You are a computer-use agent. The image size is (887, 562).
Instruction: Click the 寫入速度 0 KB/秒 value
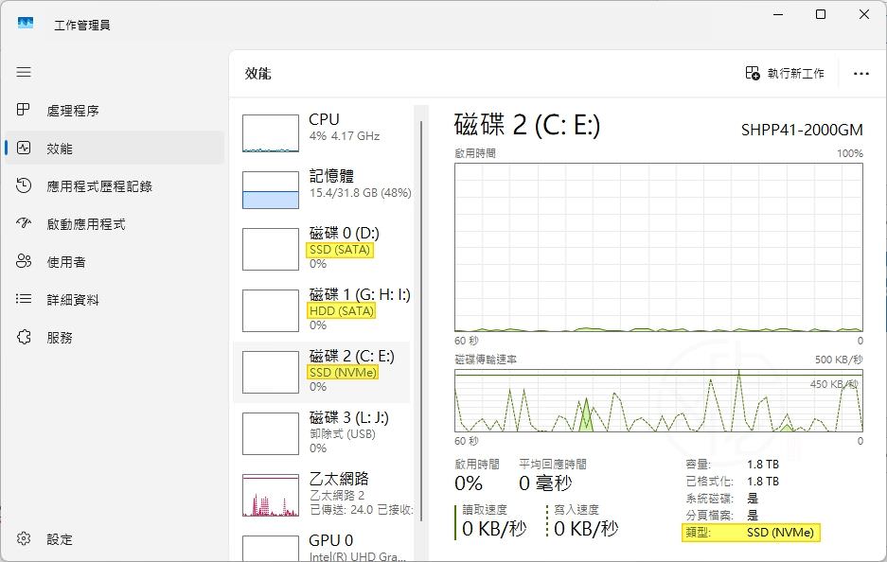[x=585, y=529]
